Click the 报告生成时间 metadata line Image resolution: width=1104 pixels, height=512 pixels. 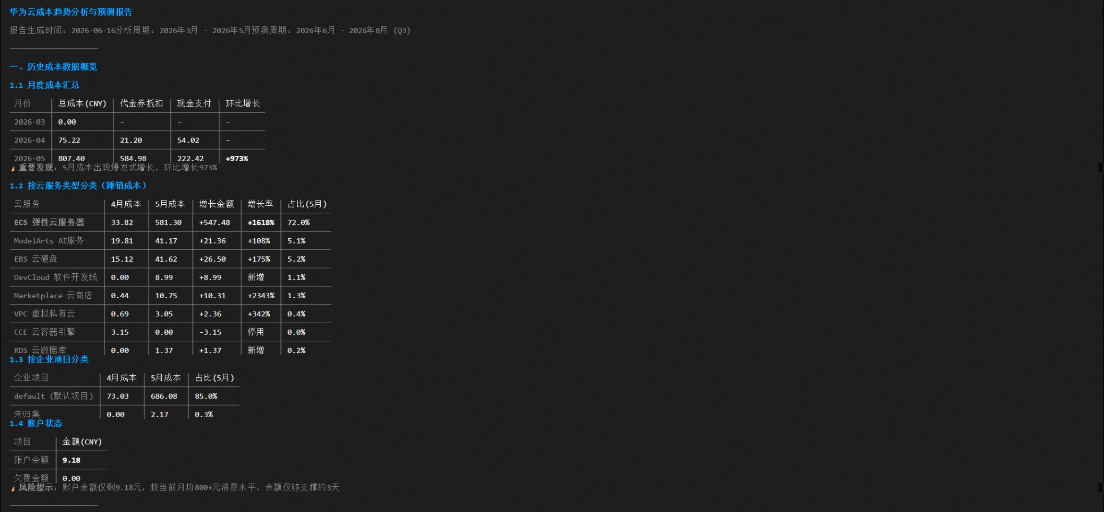[210, 30]
